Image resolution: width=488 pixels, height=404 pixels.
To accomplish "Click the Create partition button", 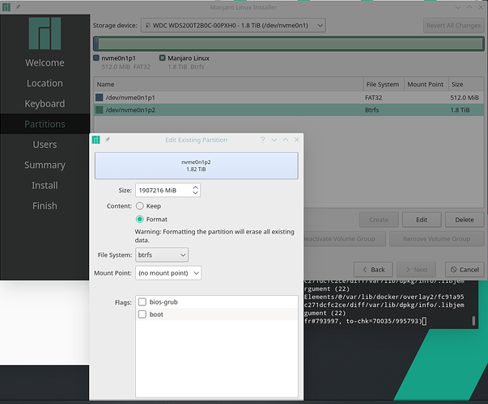I will coord(379,220).
